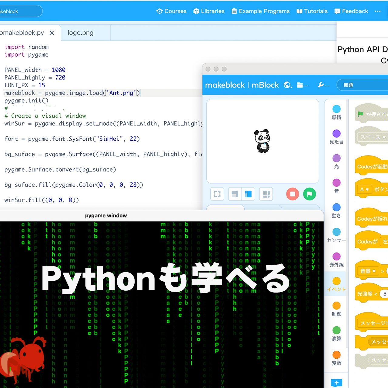Open Example Programs link

(x=260, y=11)
